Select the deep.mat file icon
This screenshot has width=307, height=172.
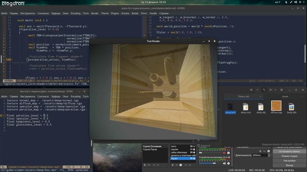[246, 107]
